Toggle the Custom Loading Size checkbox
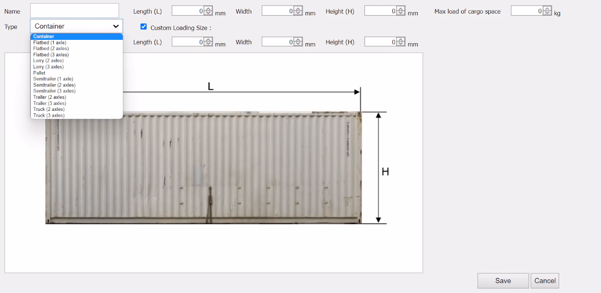 tap(143, 27)
